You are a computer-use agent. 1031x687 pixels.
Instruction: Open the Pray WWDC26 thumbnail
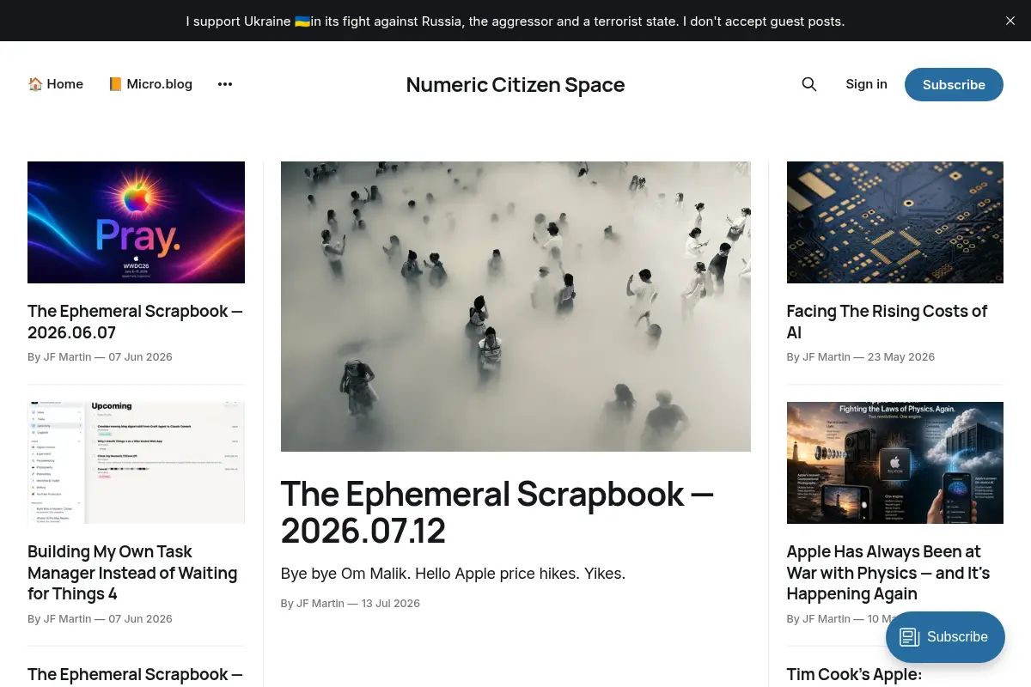tap(136, 222)
